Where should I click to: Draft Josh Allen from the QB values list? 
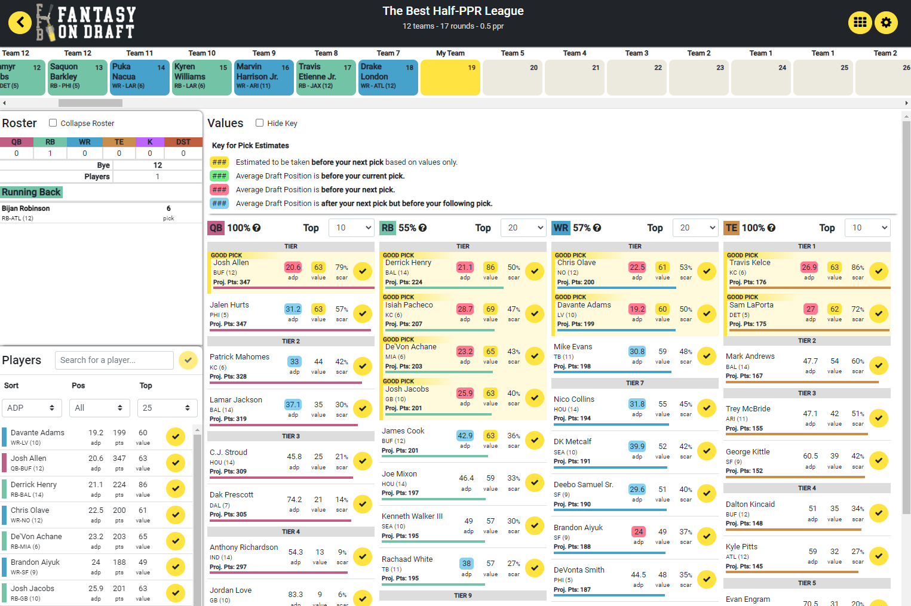pyautogui.click(x=363, y=271)
